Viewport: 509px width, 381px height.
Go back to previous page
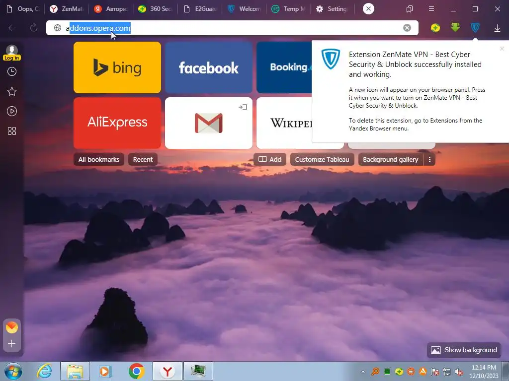(12, 28)
